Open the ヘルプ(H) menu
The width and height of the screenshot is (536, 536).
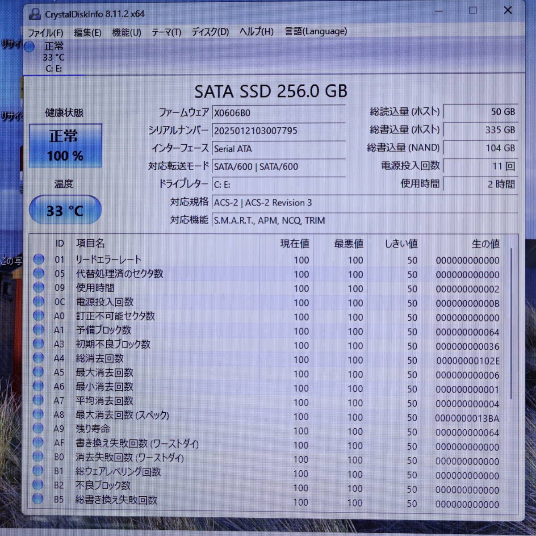[256, 31]
